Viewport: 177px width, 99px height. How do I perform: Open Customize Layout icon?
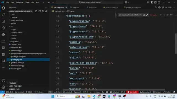[x=148, y=2]
